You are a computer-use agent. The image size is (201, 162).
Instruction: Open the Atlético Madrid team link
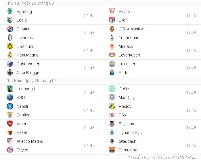(x=30, y=141)
